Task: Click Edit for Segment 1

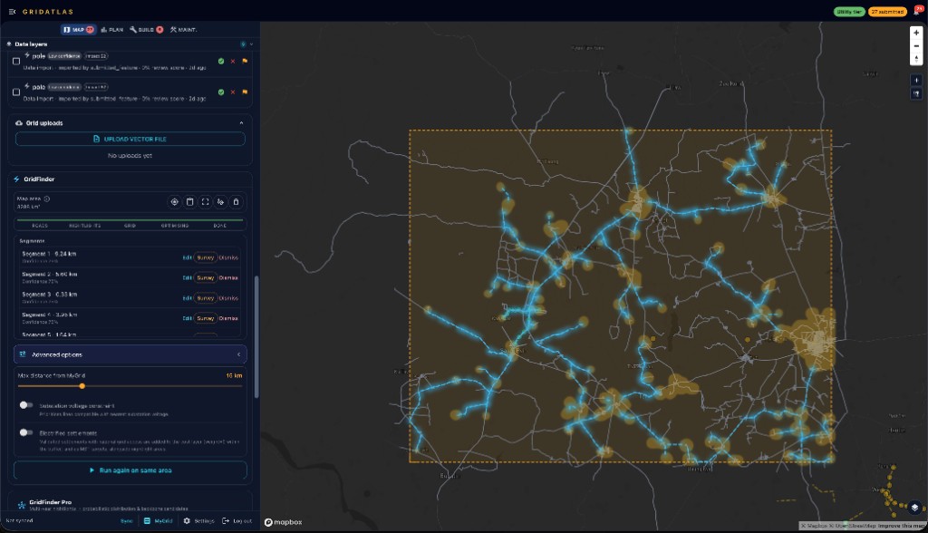Action: click(187, 257)
